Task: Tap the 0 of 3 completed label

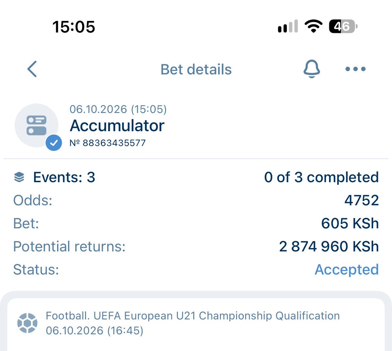Action: click(321, 177)
